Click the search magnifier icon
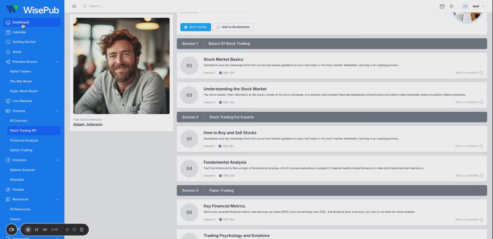This screenshot has width=493, height=239. [x=85, y=6]
